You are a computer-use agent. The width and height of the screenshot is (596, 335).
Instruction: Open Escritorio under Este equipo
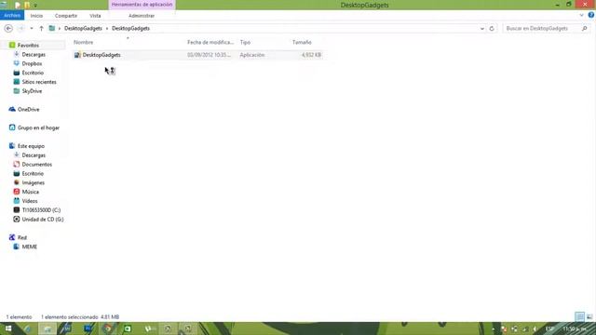(33, 174)
